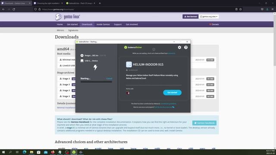The image size is (276, 155).
Task: Open the Get started nav item
Action: 72,25
